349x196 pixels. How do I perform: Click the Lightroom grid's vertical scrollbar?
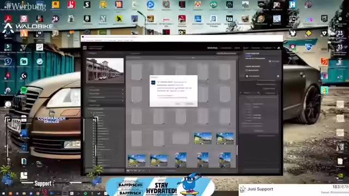[237, 150]
